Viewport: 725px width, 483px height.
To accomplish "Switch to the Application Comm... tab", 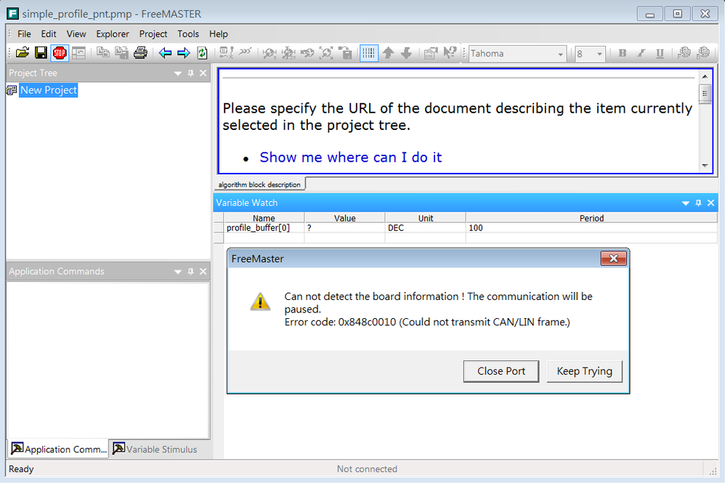I will point(59,449).
